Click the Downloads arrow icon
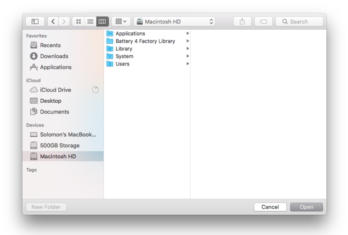Viewport: 348px width, 235px height. click(x=34, y=56)
